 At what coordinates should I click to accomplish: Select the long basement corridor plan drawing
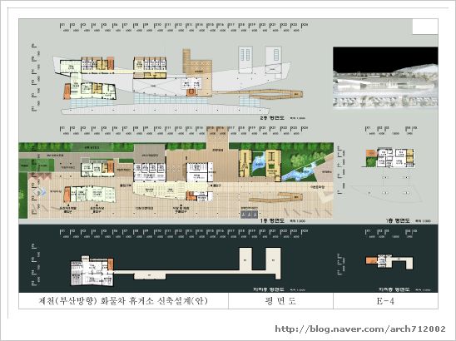(x=176, y=267)
